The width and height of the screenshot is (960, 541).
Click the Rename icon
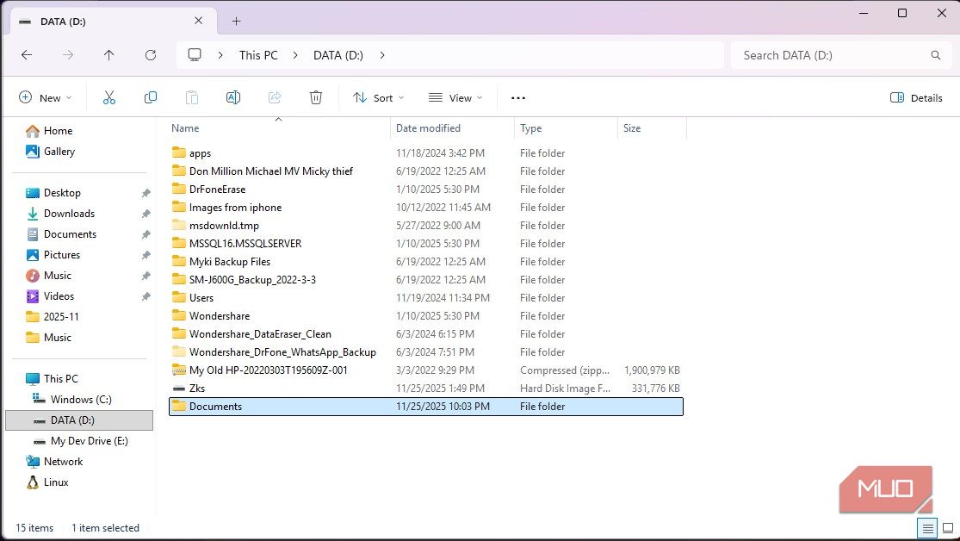point(233,97)
